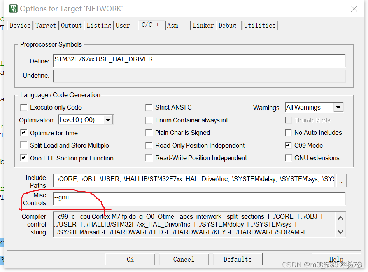The width and height of the screenshot is (368, 272).
Task: Check Read-Write Position Independent
Action: tap(149, 158)
